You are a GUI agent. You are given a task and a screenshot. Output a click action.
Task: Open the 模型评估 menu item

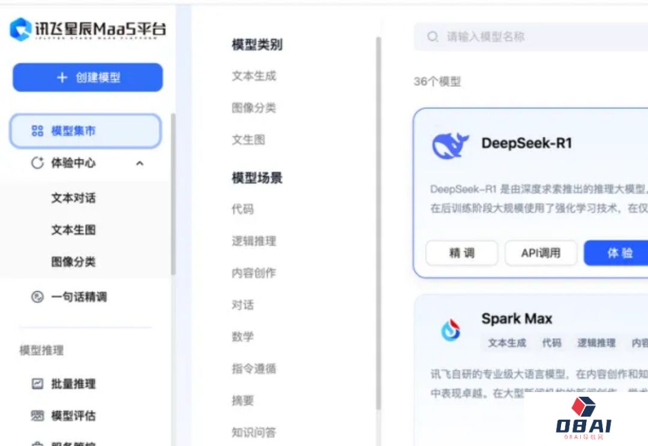coord(73,415)
